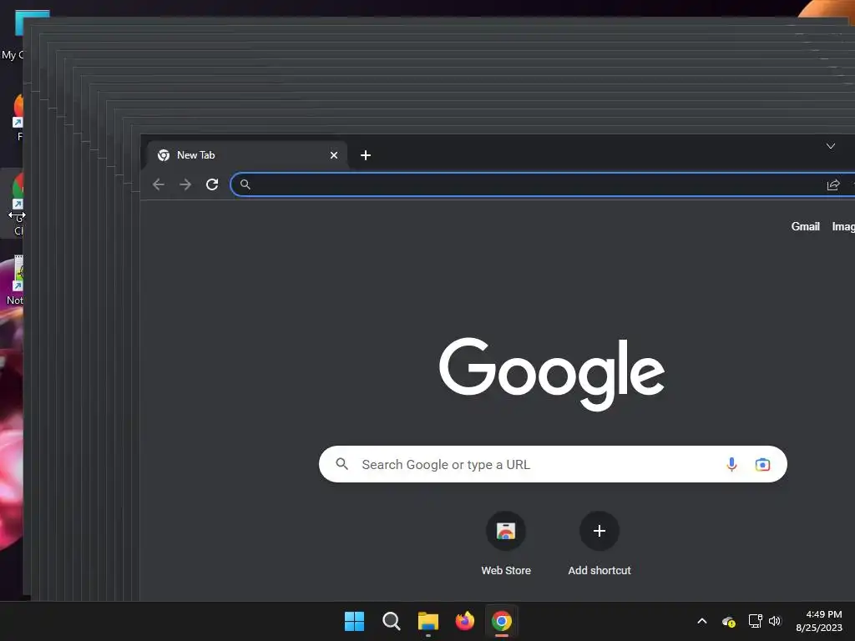Screen dimensions: 855x641
Task: Open the Gmail link
Action: (x=806, y=226)
